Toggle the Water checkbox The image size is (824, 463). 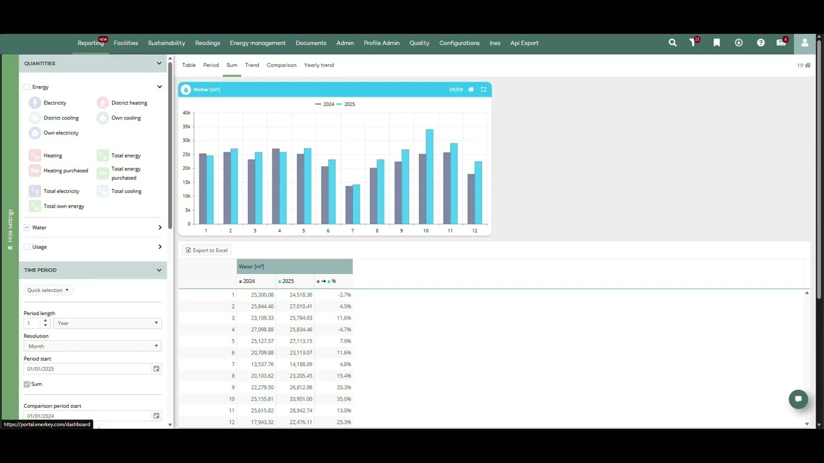(27, 228)
